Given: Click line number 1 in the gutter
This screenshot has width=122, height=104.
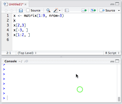Looking at the screenshot, I should point(8,16).
